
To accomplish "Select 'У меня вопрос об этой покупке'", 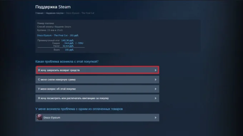I will tap(97, 89).
